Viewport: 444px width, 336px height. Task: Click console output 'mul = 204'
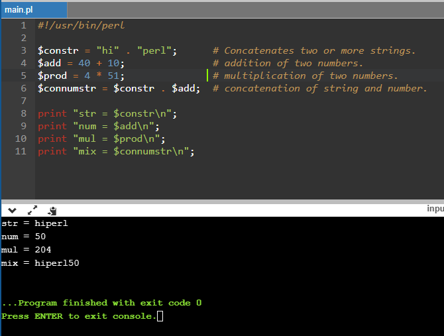(26, 250)
